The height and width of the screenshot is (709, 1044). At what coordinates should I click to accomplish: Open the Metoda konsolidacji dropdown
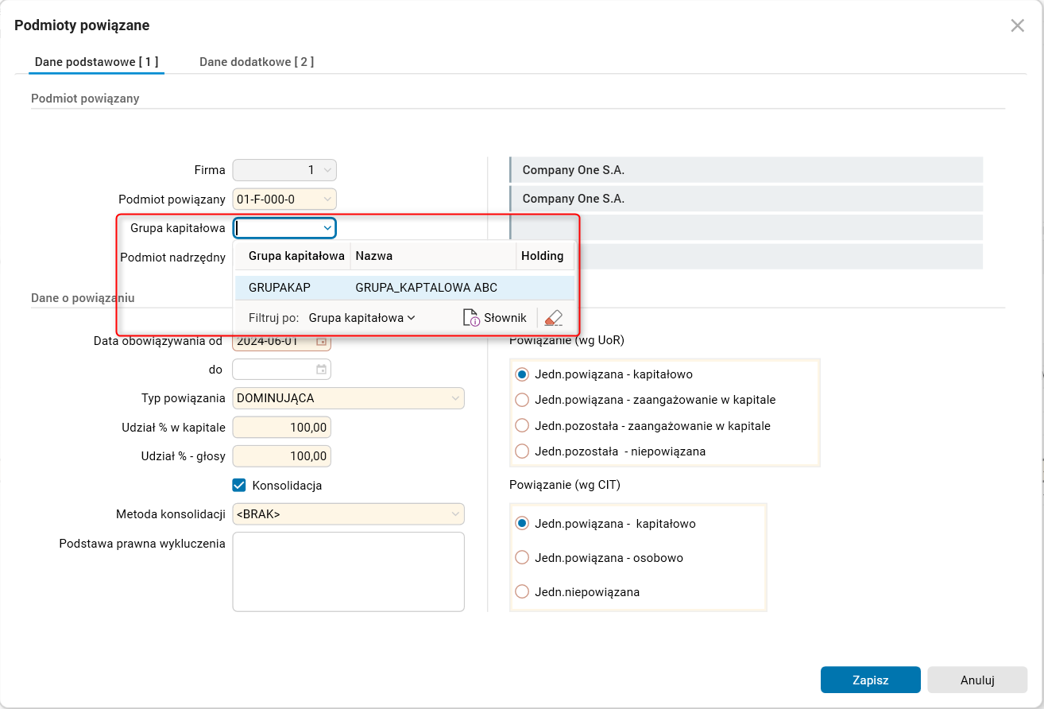(x=455, y=514)
